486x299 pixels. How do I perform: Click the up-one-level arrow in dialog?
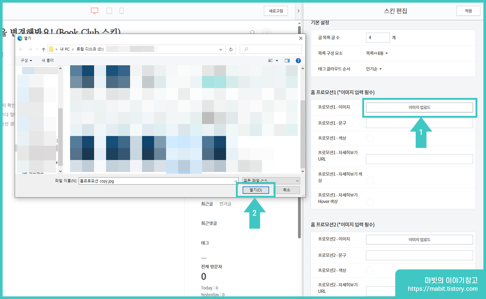pyautogui.click(x=44, y=49)
